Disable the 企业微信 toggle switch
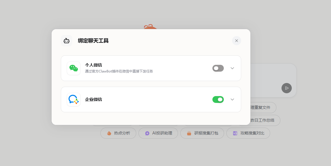This screenshot has width=331, height=166. tap(218, 99)
